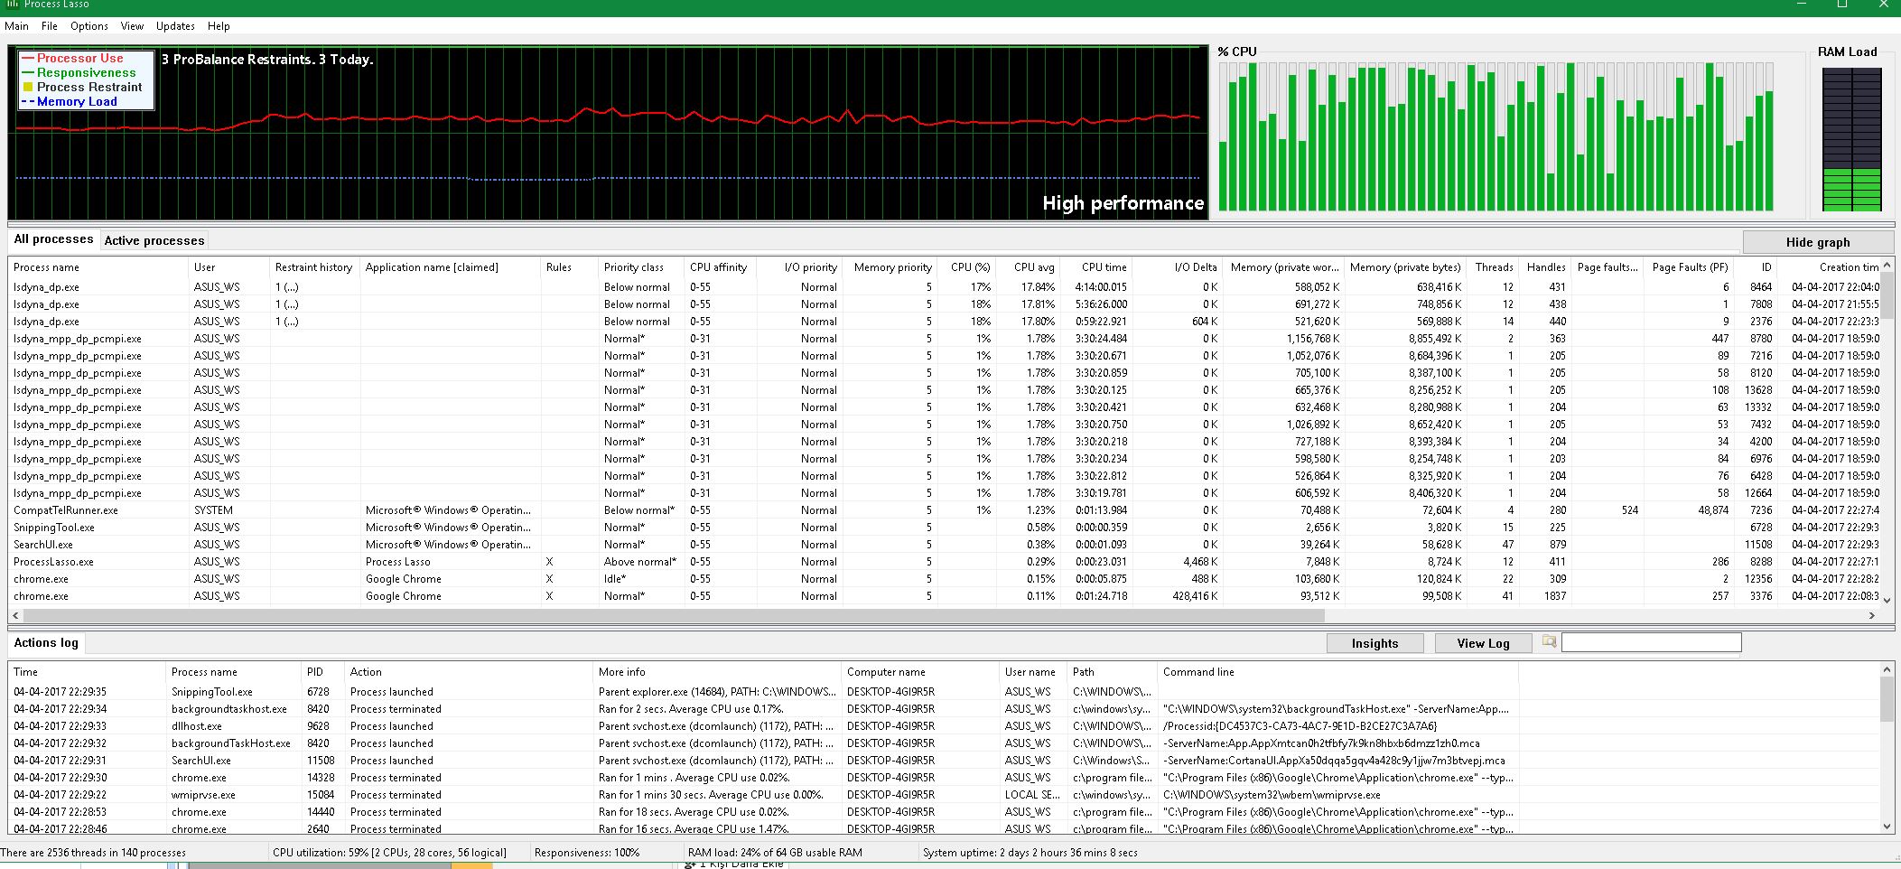
Task: Sort processes by CPU avg column header
Action: tap(1033, 267)
